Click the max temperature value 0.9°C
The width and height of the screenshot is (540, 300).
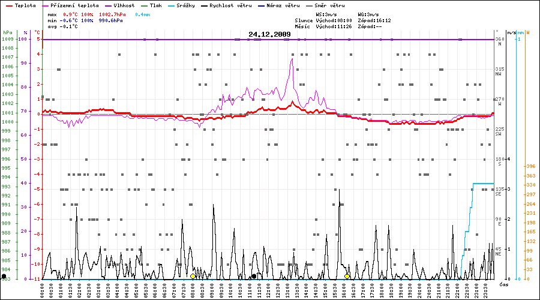point(73,14)
